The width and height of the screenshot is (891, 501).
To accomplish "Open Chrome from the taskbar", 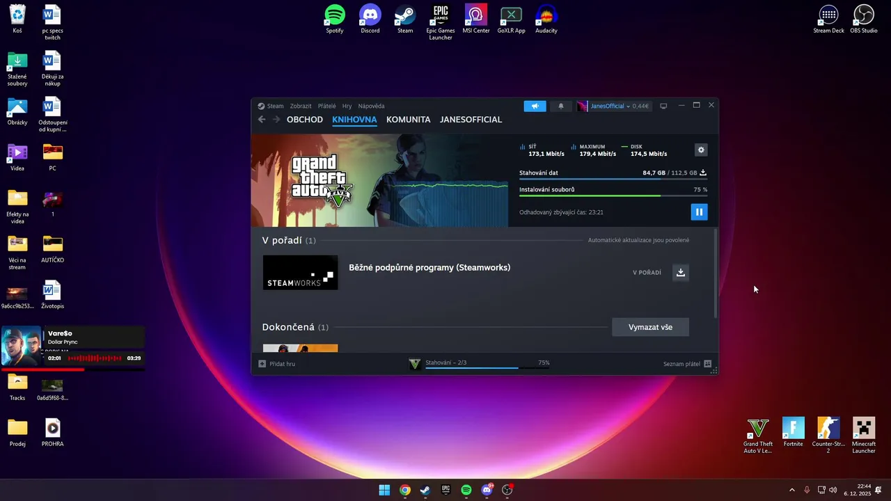I will click(405, 490).
